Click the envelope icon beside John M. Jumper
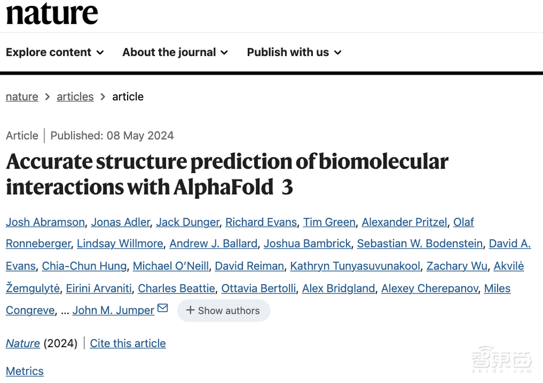Viewport: 543px width, 383px height. click(x=162, y=309)
